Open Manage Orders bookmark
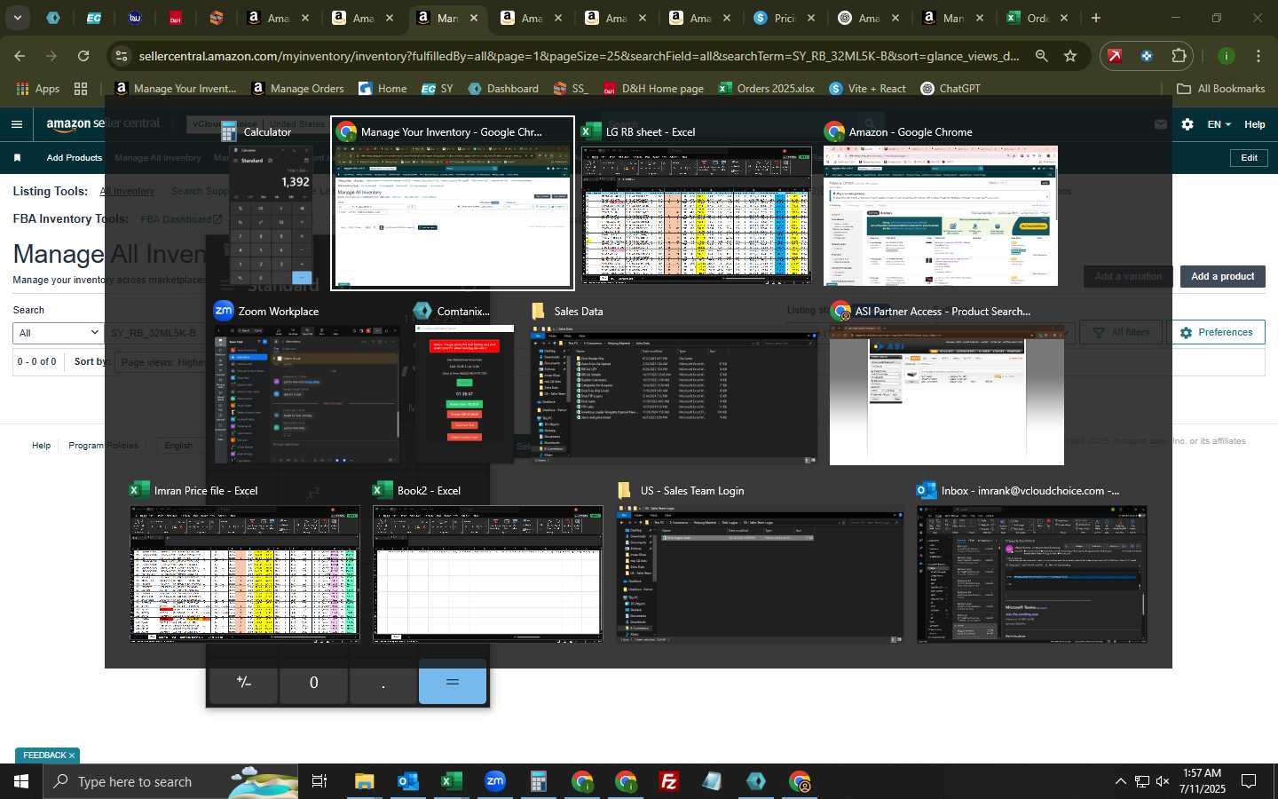Image resolution: width=1278 pixels, height=799 pixels. (297, 89)
